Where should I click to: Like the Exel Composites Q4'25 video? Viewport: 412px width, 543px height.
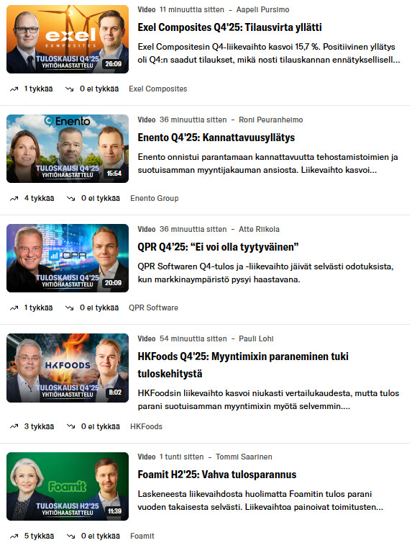coord(31,89)
